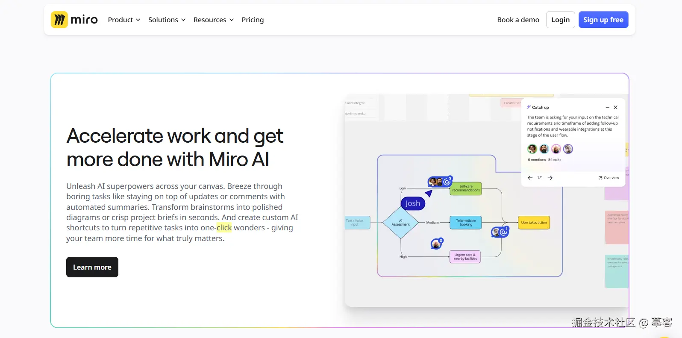Click the Book a demo link
682x338 pixels.
pos(518,20)
